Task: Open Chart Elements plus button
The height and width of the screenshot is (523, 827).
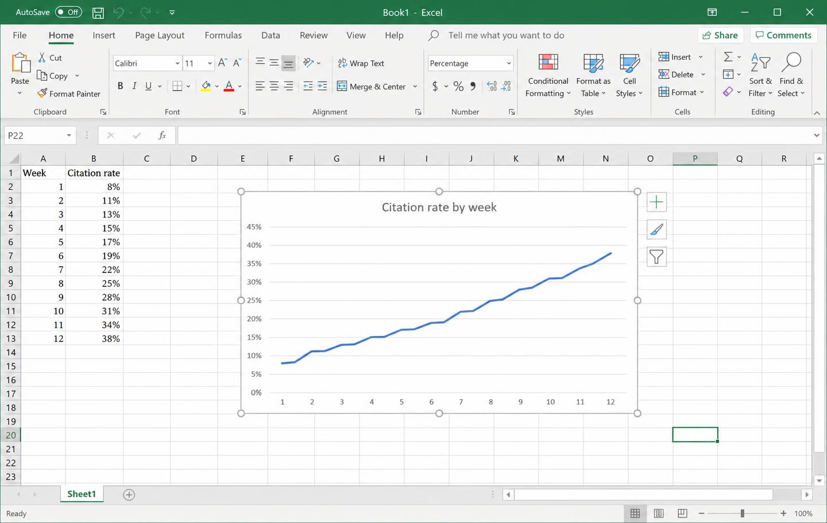Action: tap(656, 202)
